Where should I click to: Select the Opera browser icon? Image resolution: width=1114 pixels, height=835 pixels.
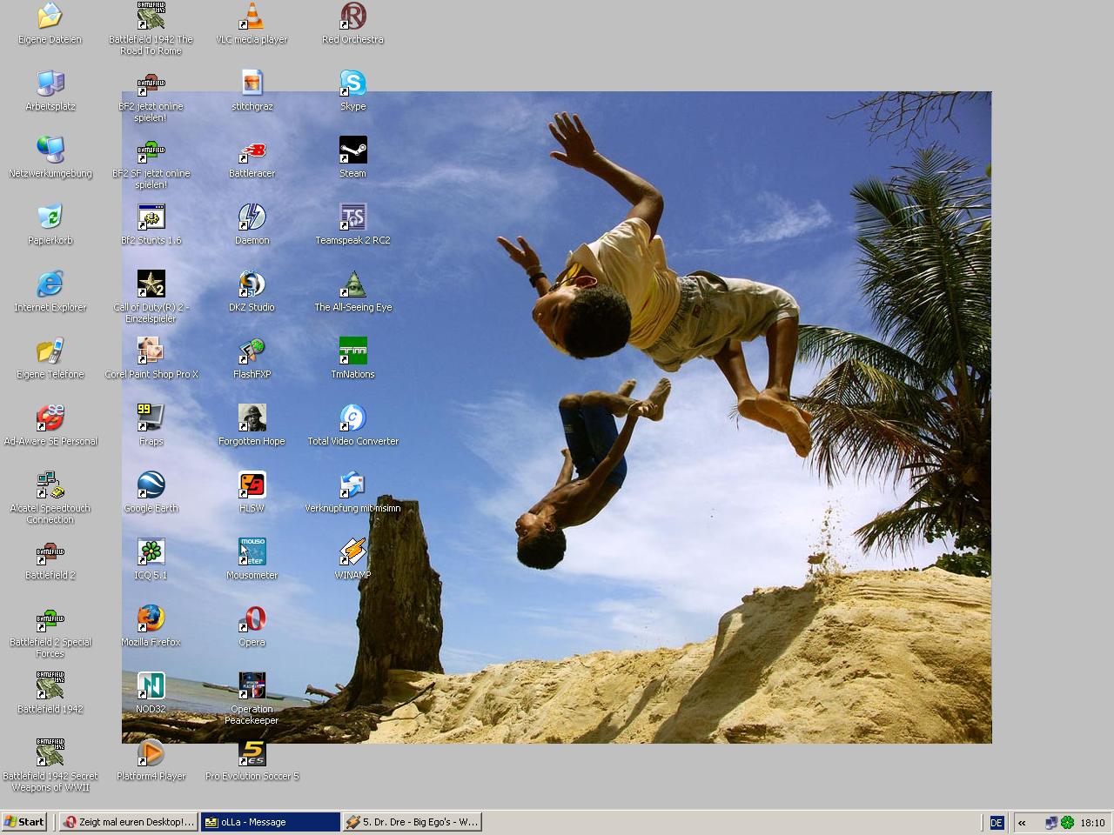pos(252,618)
